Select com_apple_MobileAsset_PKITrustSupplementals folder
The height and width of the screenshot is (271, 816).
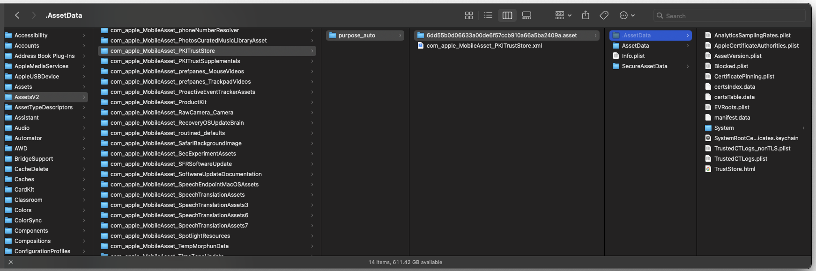[207, 61]
